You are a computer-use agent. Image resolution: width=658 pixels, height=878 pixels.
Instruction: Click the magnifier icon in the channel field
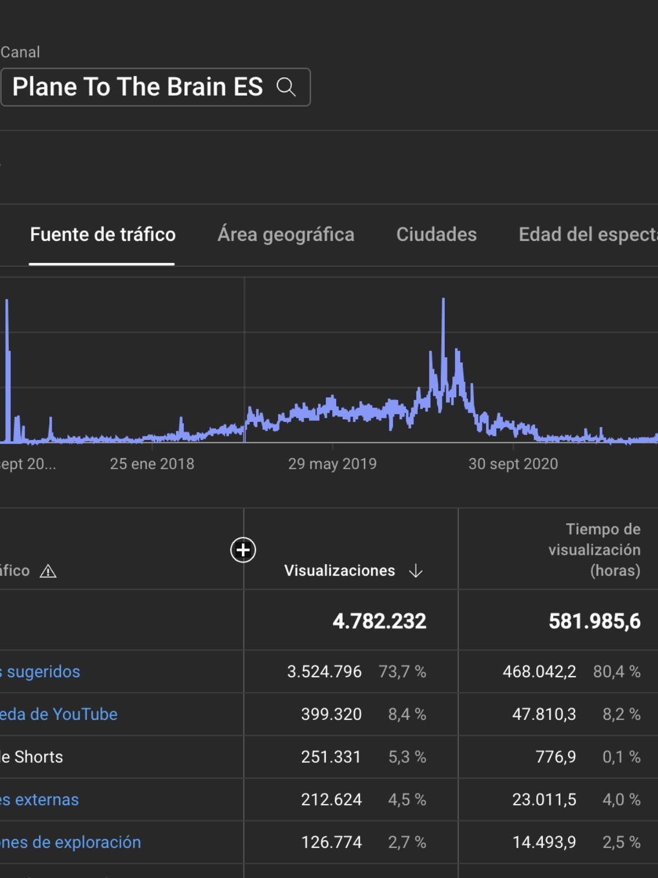[286, 87]
